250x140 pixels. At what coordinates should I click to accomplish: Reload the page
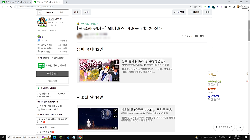11,7
